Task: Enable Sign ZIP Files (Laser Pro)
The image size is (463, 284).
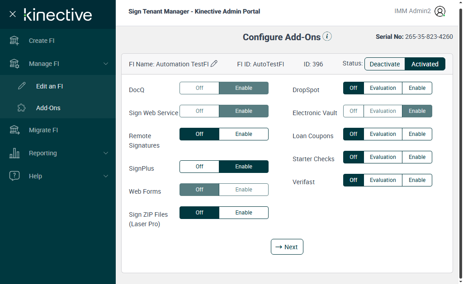Action: pyautogui.click(x=244, y=212)
